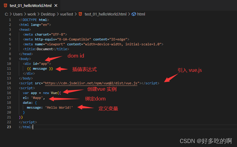Click the charset="UTF-8" attribute
The image size is (237, 147).
[x=50, y=34]
